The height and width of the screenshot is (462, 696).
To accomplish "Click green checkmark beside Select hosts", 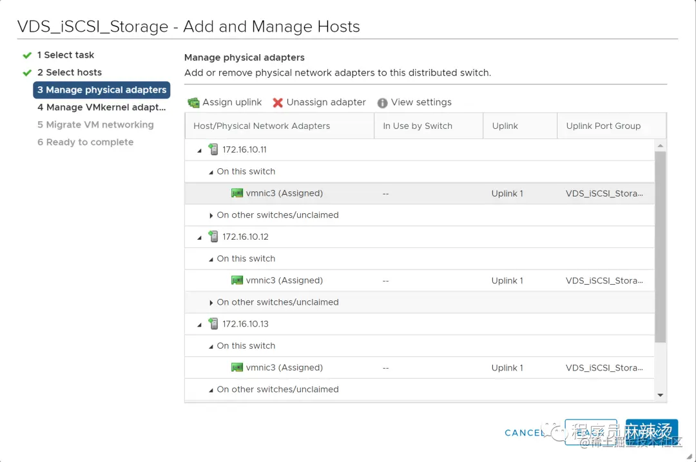I will pyautogui.click(x=27, y=73).
